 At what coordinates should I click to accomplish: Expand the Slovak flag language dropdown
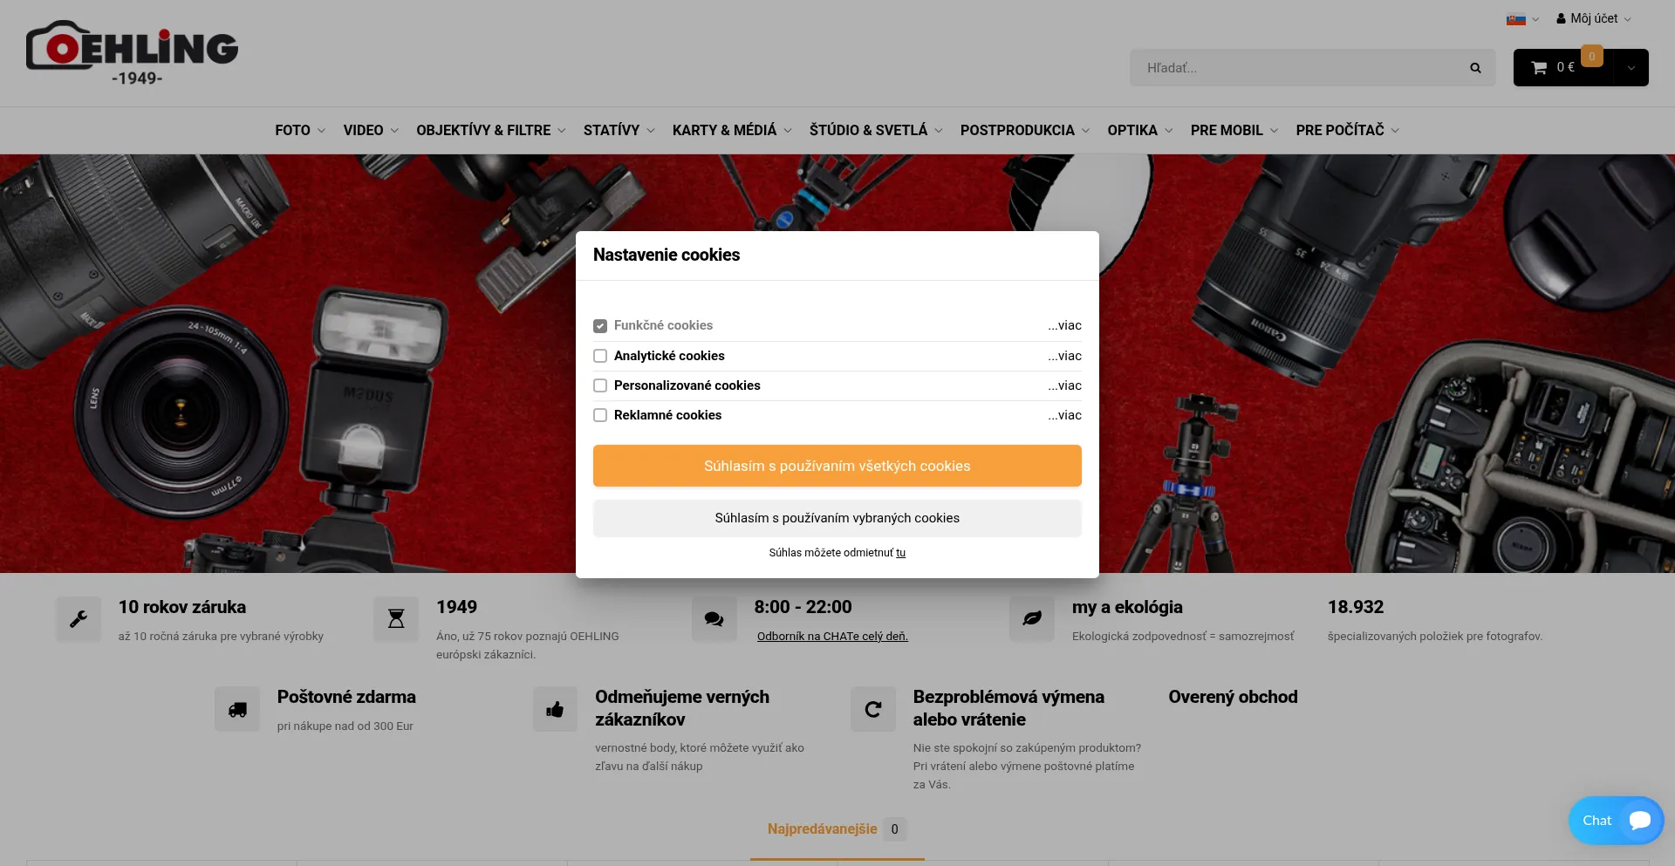pyautogui.click(x=1522, y=19)
